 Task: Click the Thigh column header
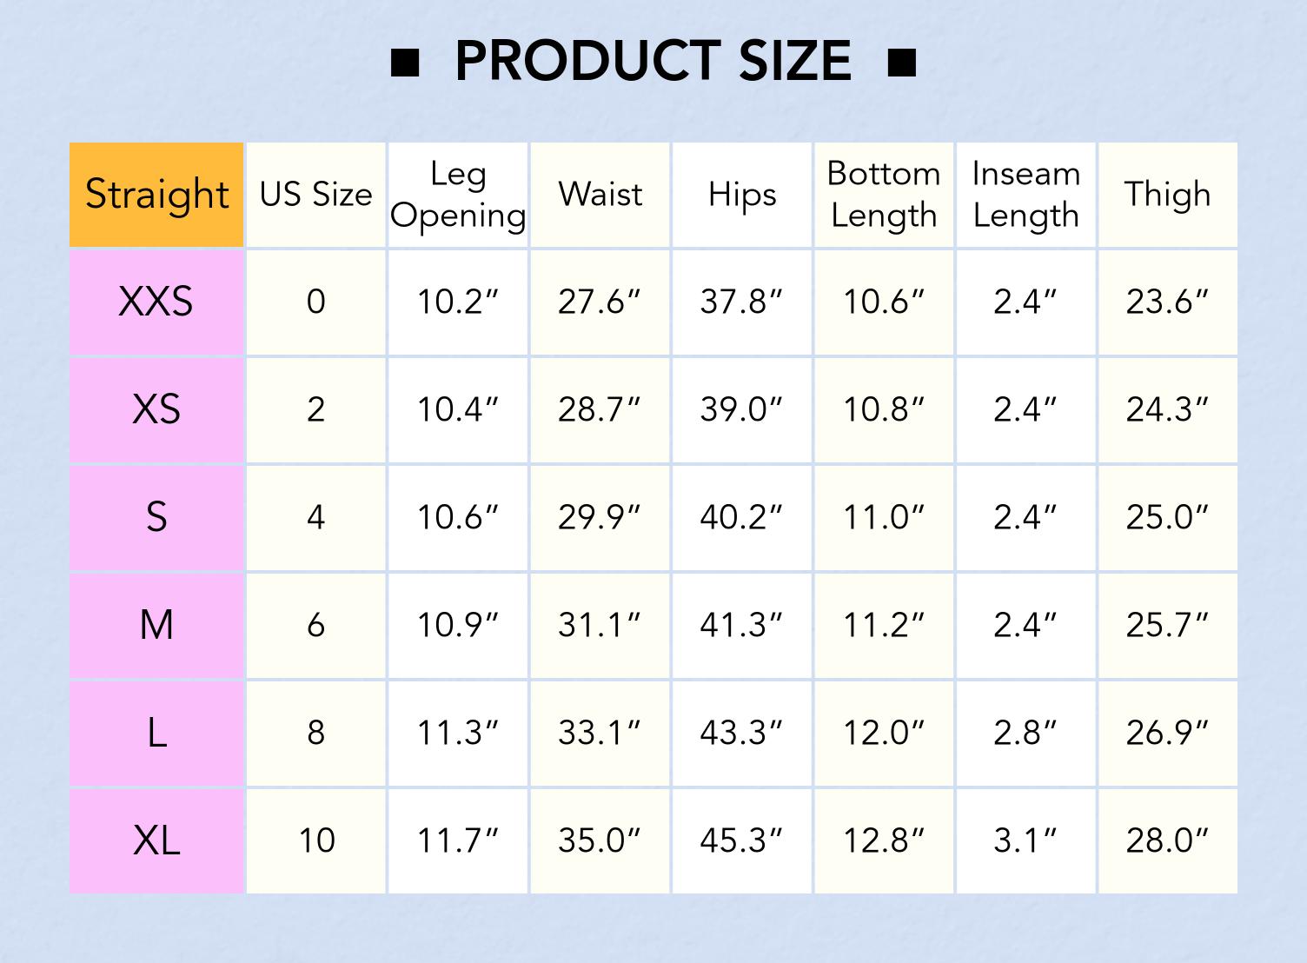1167,195
